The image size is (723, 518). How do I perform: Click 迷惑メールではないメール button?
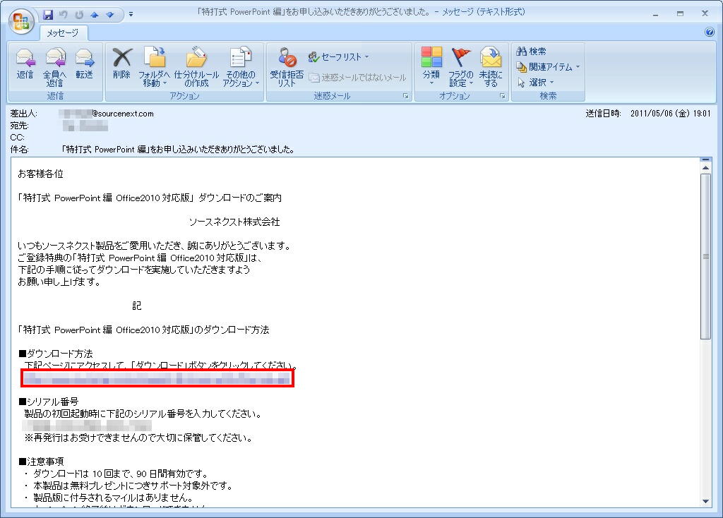358,78
